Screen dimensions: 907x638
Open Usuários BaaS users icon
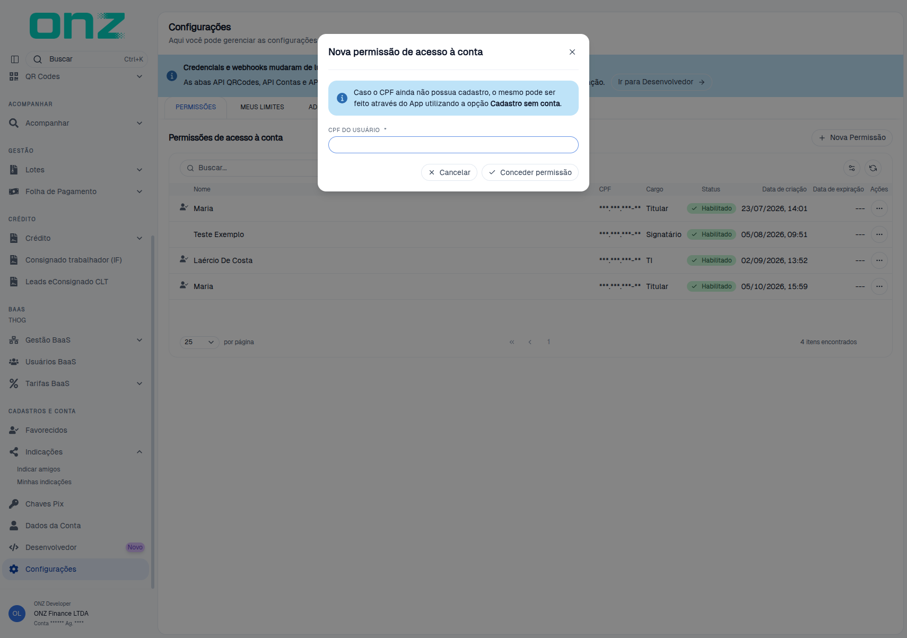point(14,362)
